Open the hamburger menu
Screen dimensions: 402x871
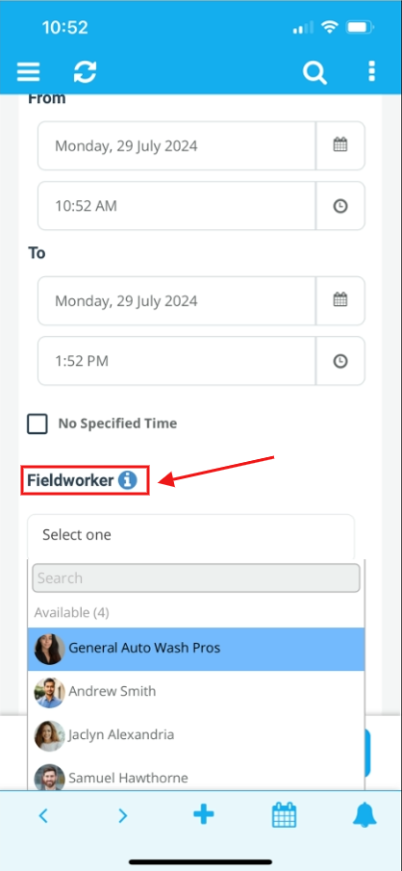point(28,71)
